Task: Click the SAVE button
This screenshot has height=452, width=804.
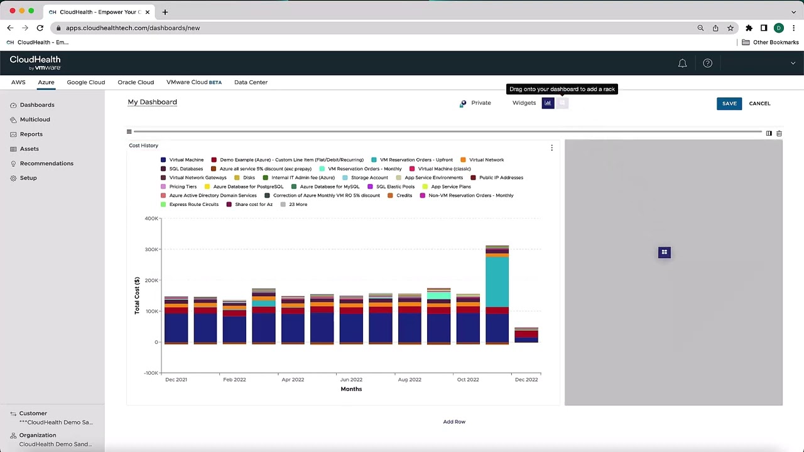Action: [729, 104]
